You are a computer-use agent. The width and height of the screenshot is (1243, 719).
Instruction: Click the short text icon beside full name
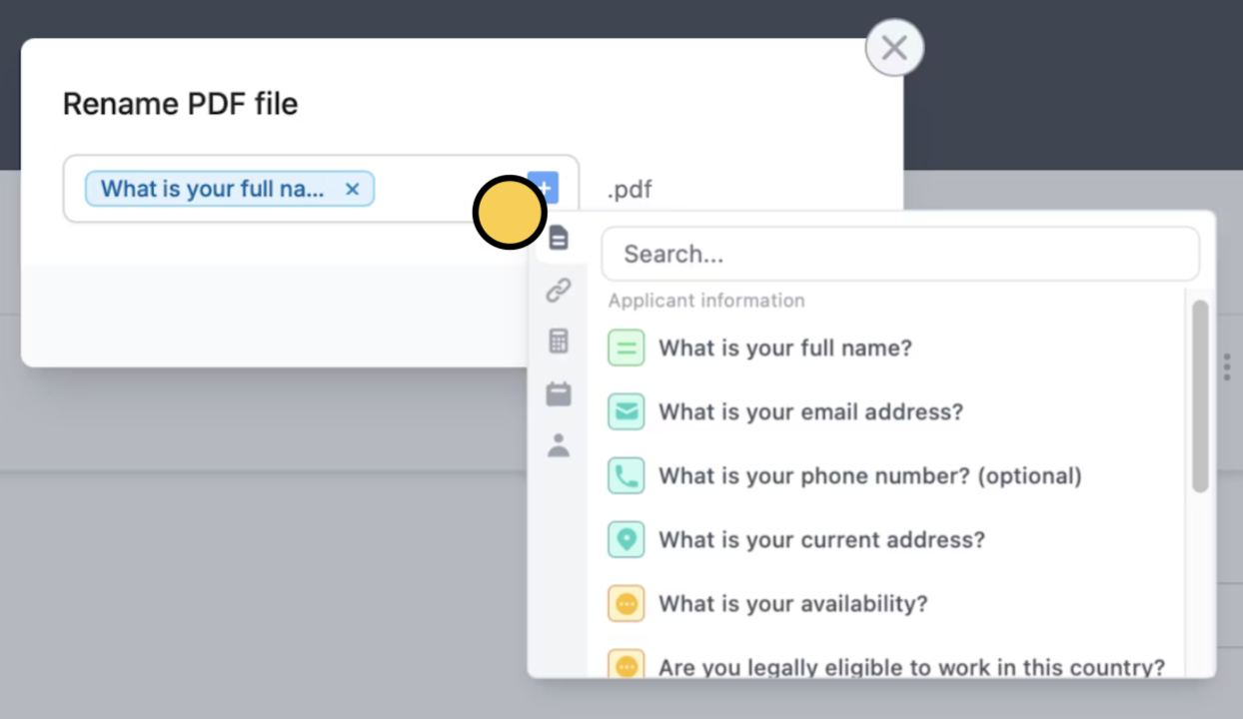click(x=626, y=349)
